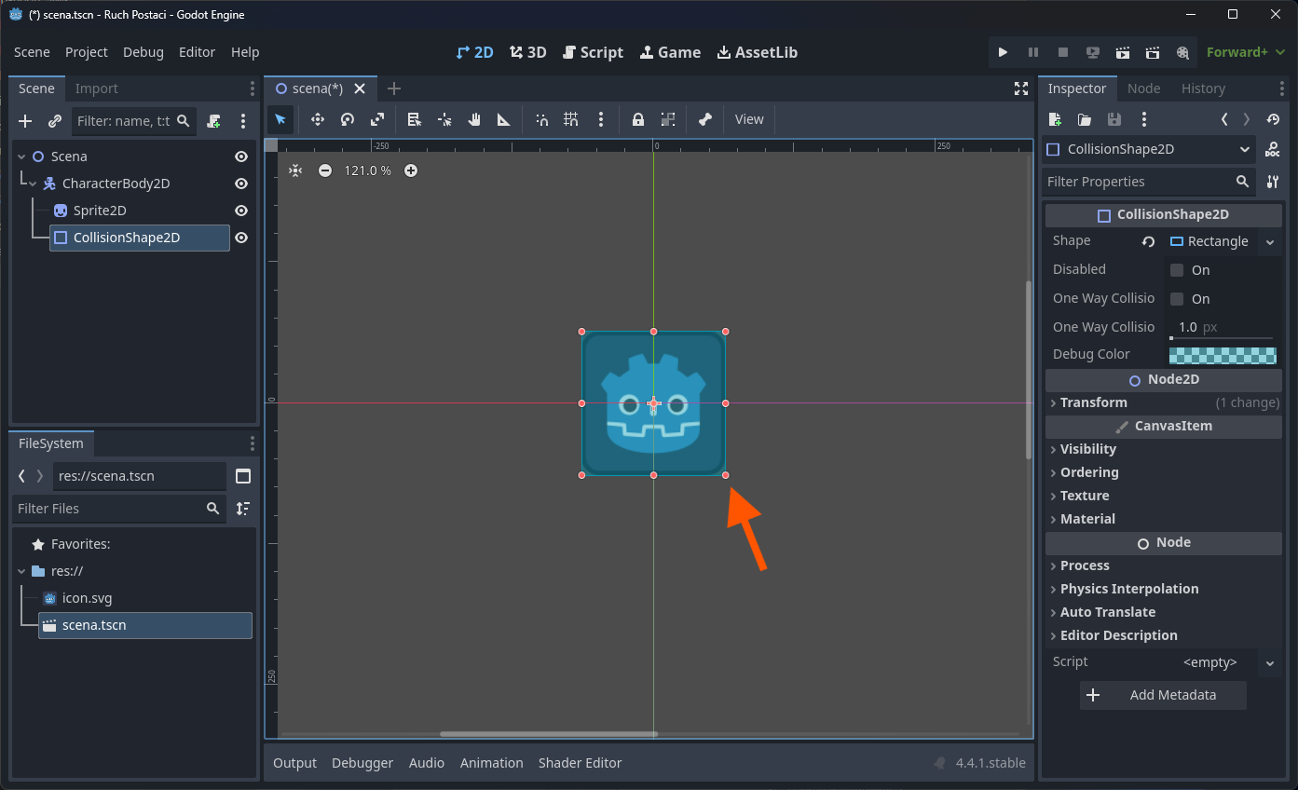Select the Select Mode arrow tool
The height and width of the screenshot is (790, 1298).
(280, 119)
